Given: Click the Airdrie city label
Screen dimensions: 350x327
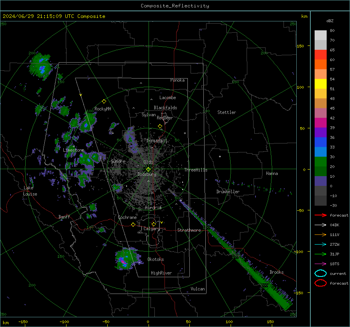Looking at the screenshot, I should click(x=153, y=208).
